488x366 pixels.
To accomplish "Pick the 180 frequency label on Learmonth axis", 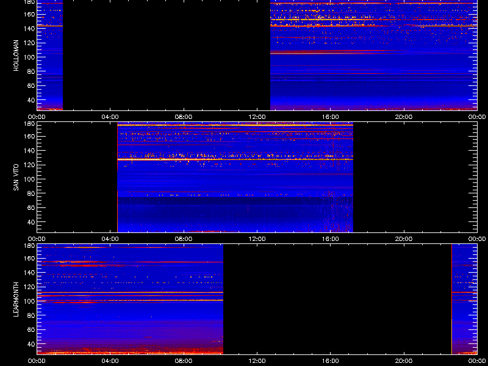I will [x=29, y=246].
